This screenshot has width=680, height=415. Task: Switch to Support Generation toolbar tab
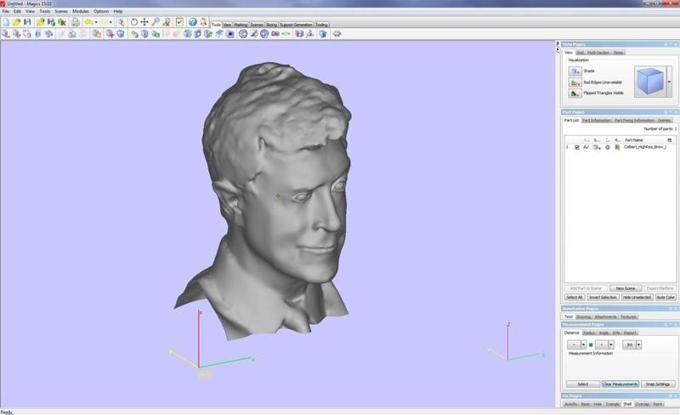pyautogui.click(x=296, y=25)
